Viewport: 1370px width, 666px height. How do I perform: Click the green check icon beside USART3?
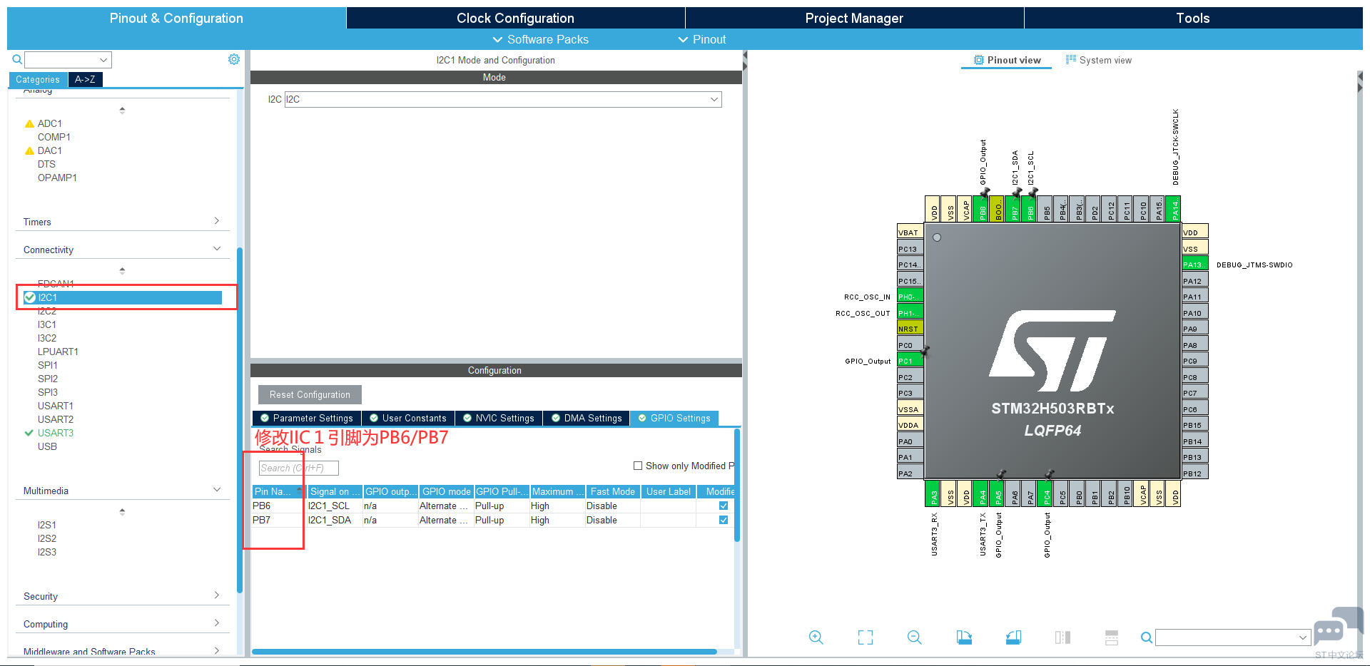point(29,433)
